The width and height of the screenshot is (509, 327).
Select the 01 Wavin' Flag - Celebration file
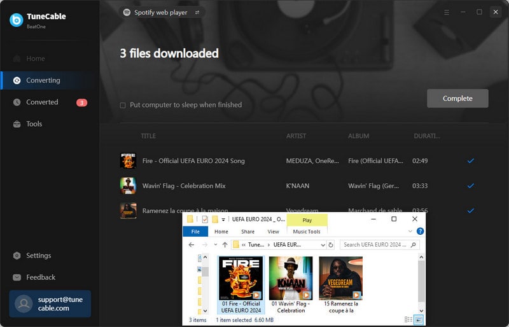(x=291, y=285)
